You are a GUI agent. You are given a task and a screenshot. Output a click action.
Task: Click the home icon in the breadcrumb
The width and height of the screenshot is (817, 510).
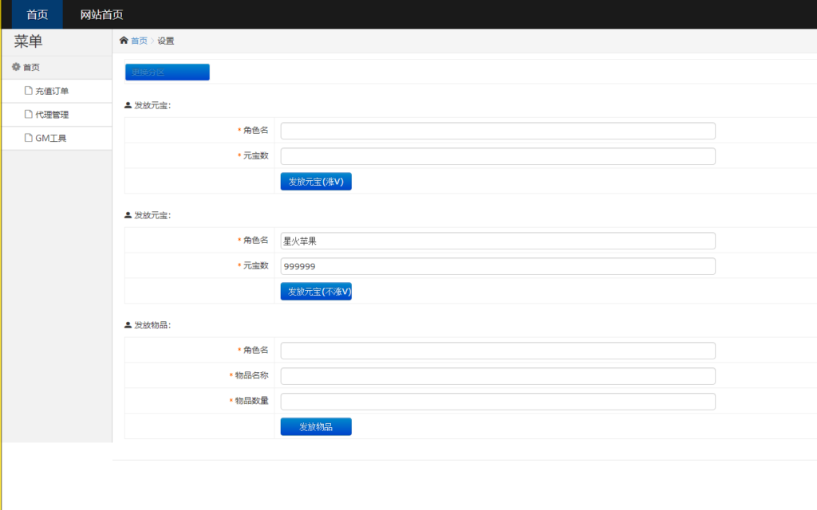[x=124, y=41]
